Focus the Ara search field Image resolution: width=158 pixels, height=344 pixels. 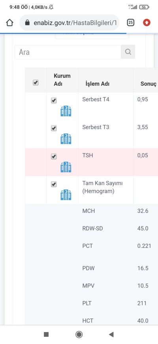[68, 52]
